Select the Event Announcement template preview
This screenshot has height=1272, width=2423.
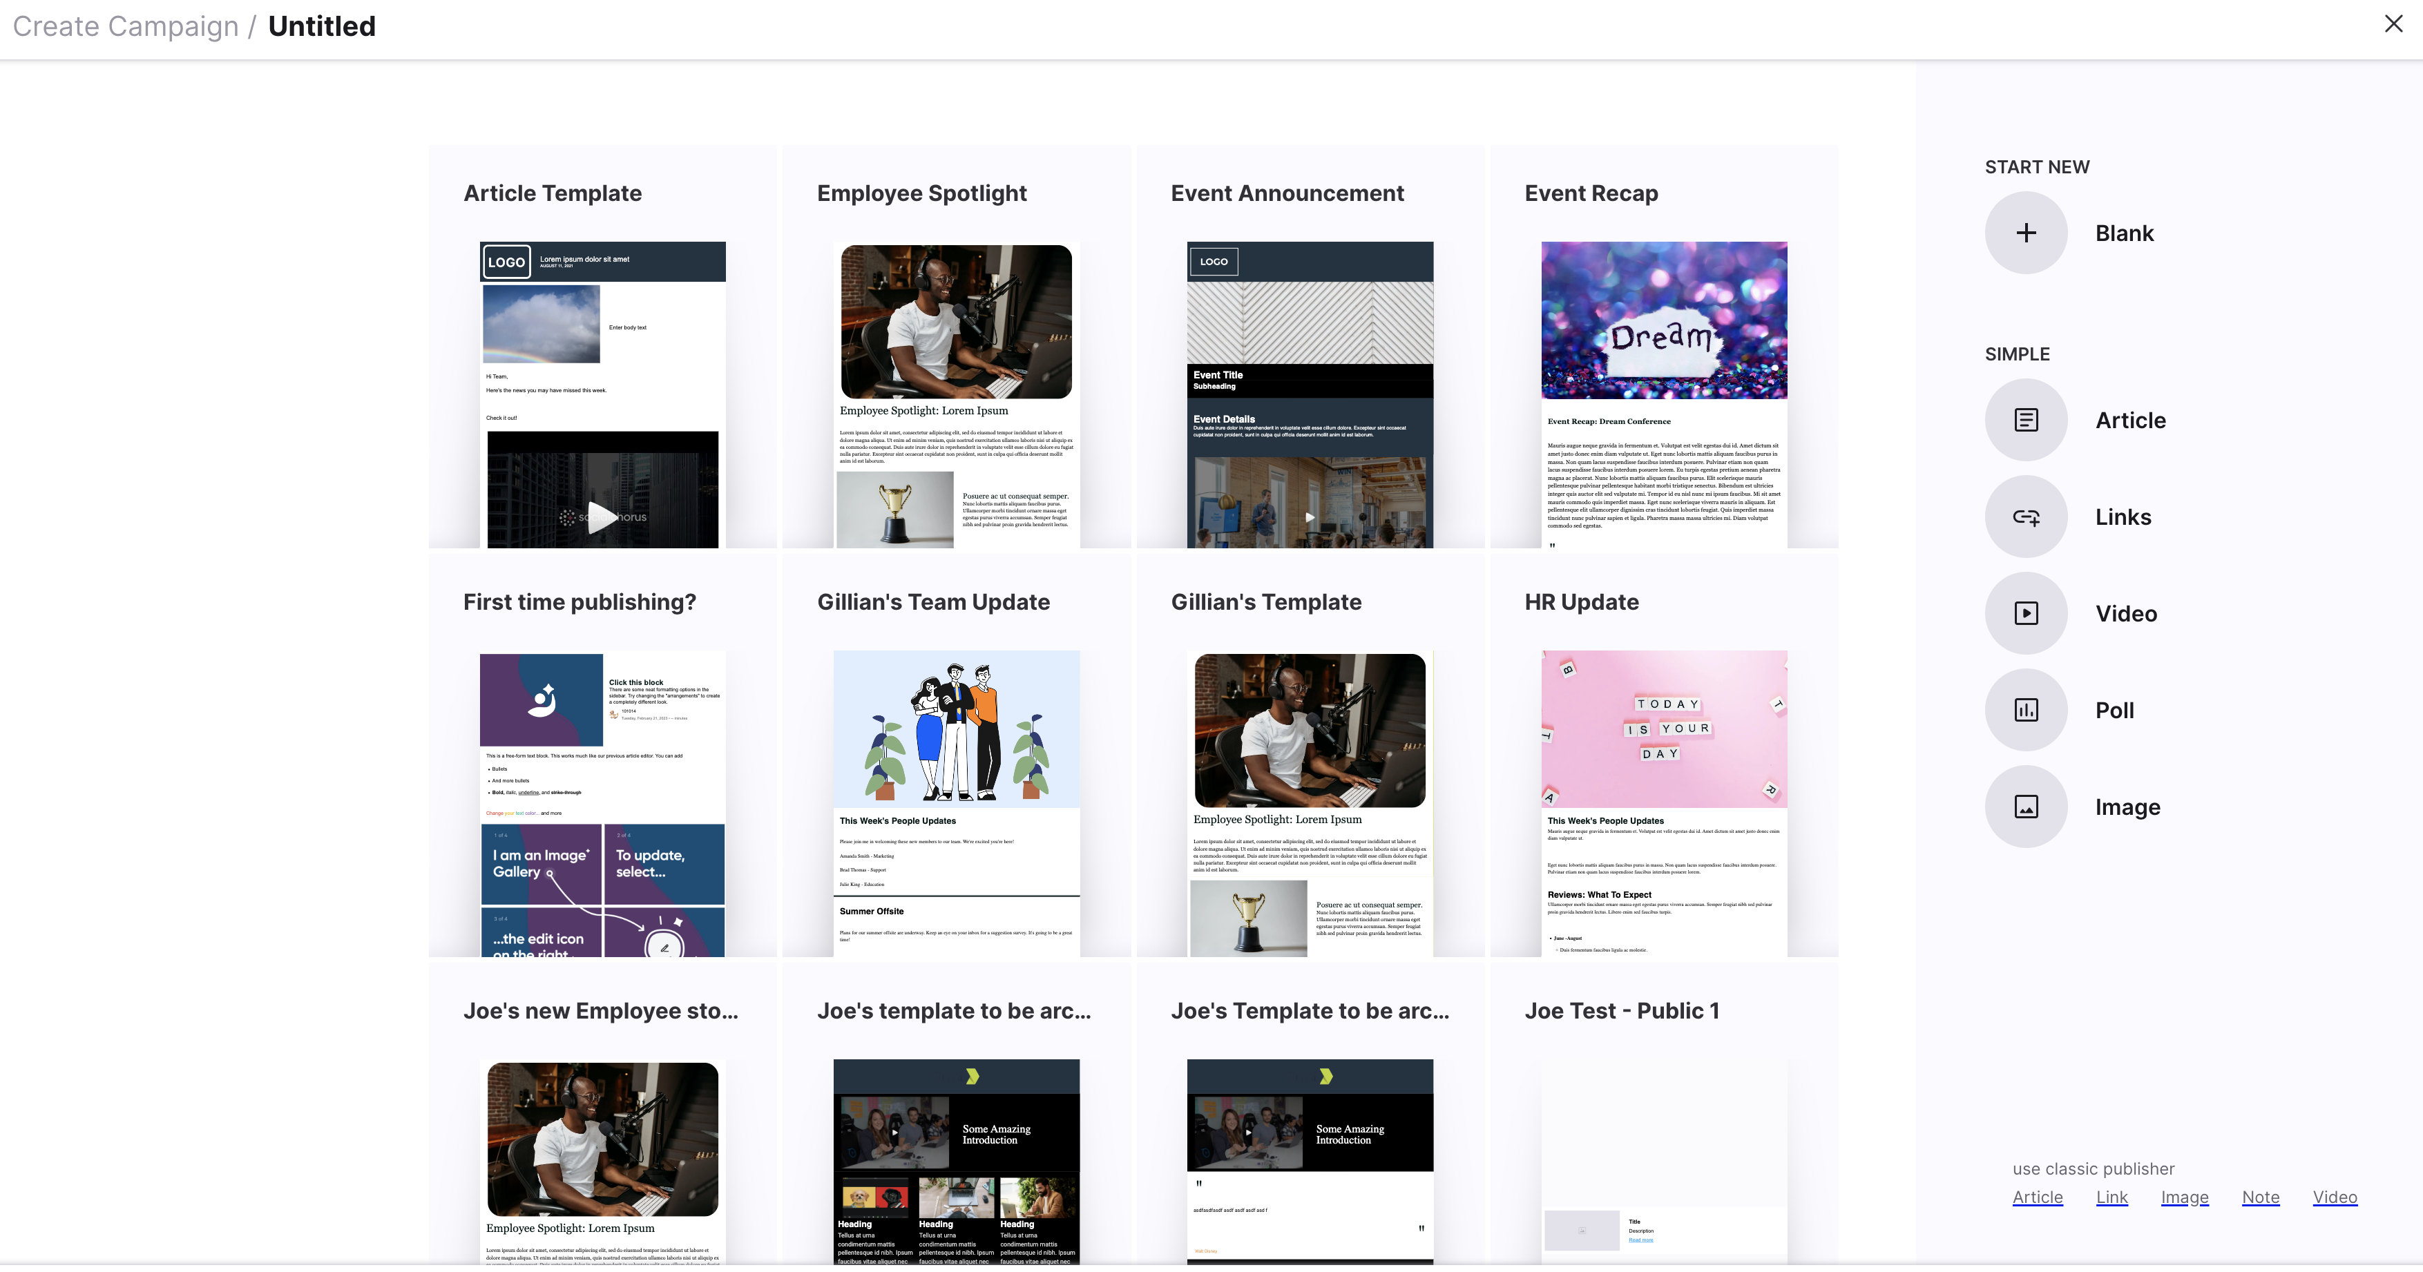[x=1310, y=395]
